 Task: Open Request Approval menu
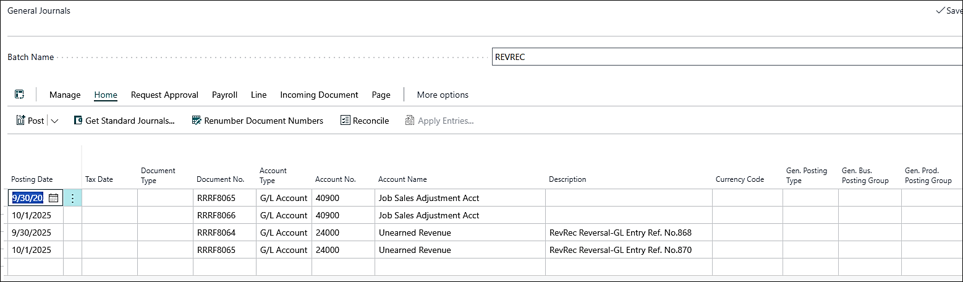(164, 95)
